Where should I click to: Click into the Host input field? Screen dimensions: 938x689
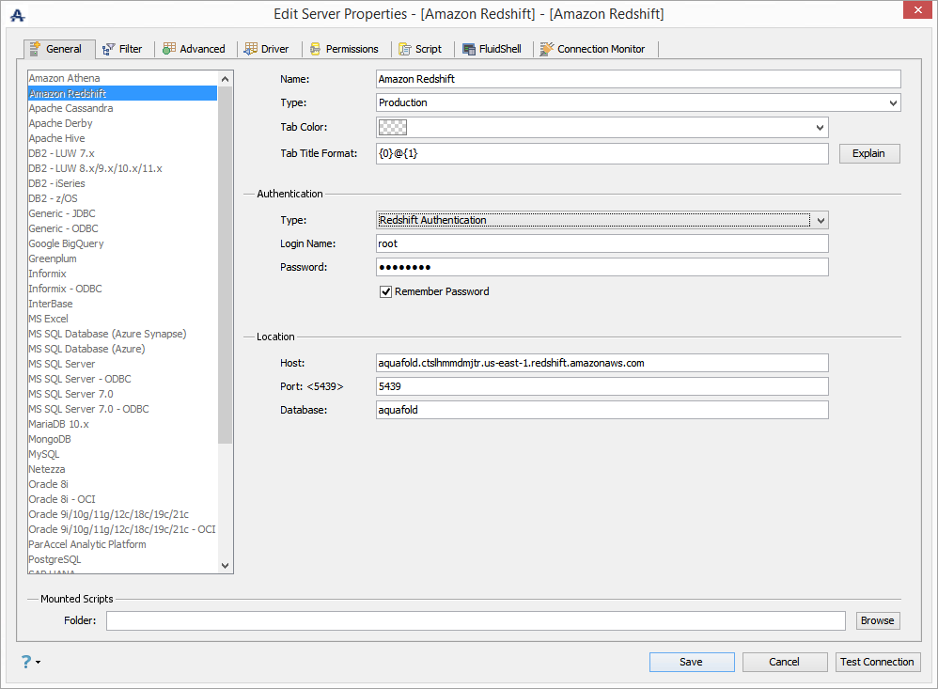[602, 363]
